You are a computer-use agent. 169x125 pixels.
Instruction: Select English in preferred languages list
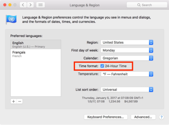(x=36, y=45)
